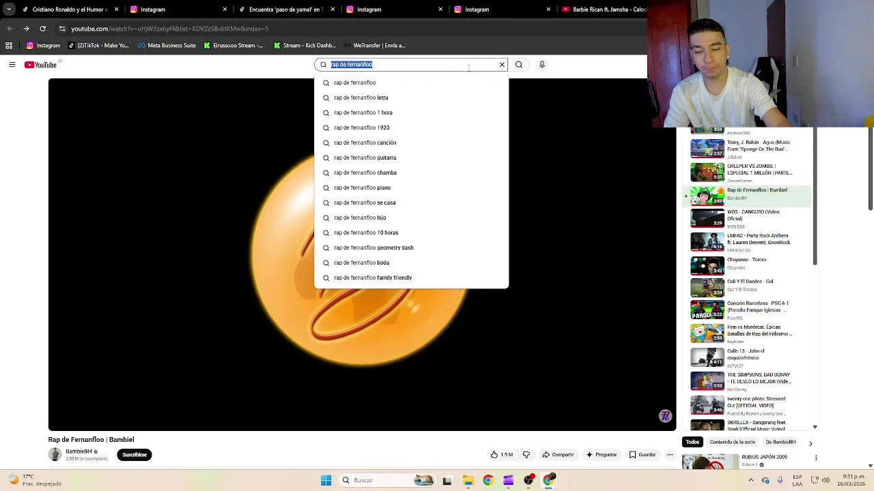Viewport: 874px width, 491px height.
Task: Select suggestion 'rap de fernanfloo 1 hora'
Action: [411, 113]
